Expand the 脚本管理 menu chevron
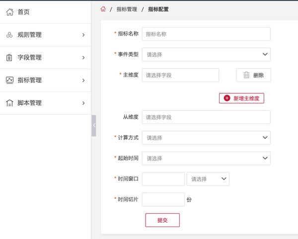Screen dimensions: 298x239 point(83,103)
